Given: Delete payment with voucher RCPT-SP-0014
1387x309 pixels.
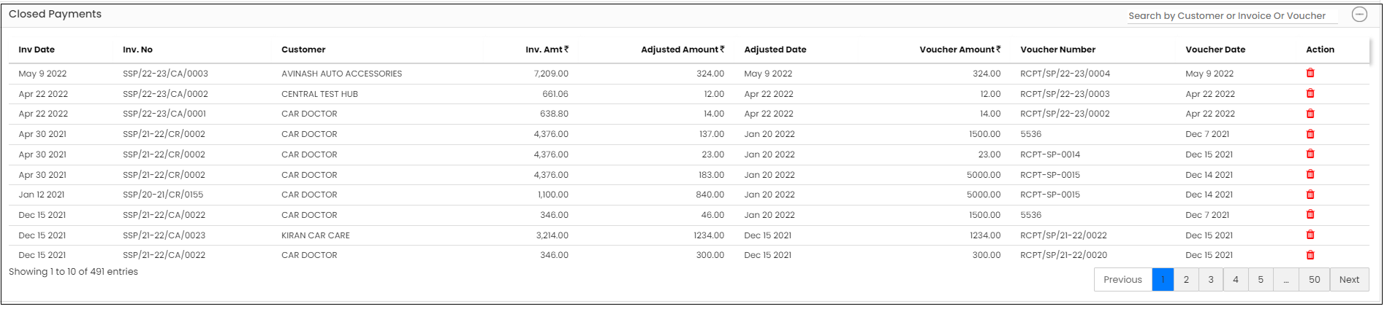Looking at the screenshot, I should (x=1310, y=154).
